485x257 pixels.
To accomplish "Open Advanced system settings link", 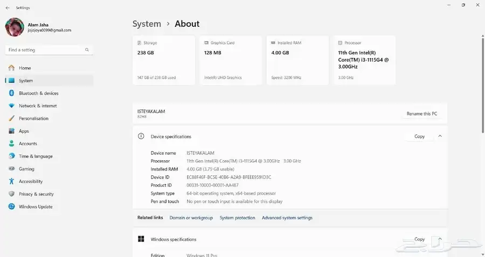I will (287, 218).
